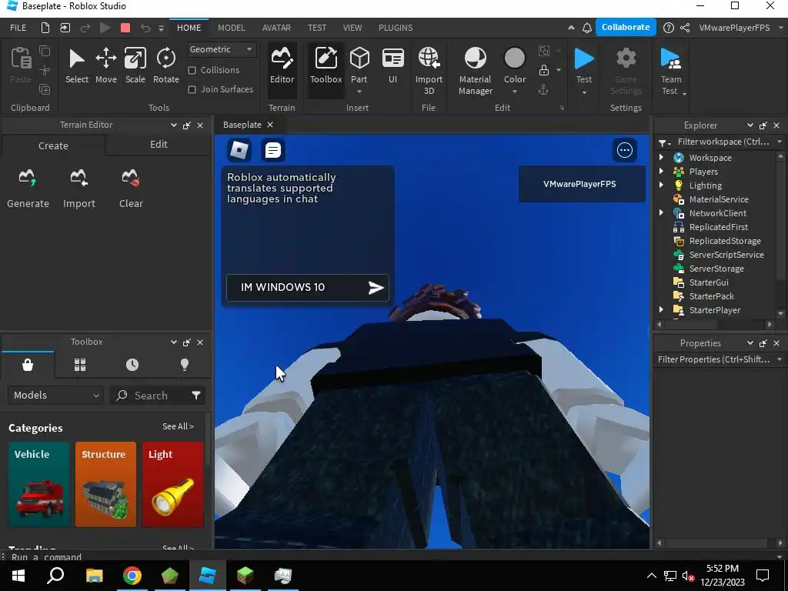Stop the running playtest (red square)
The image size is (788, 591).
coord(125,28)
